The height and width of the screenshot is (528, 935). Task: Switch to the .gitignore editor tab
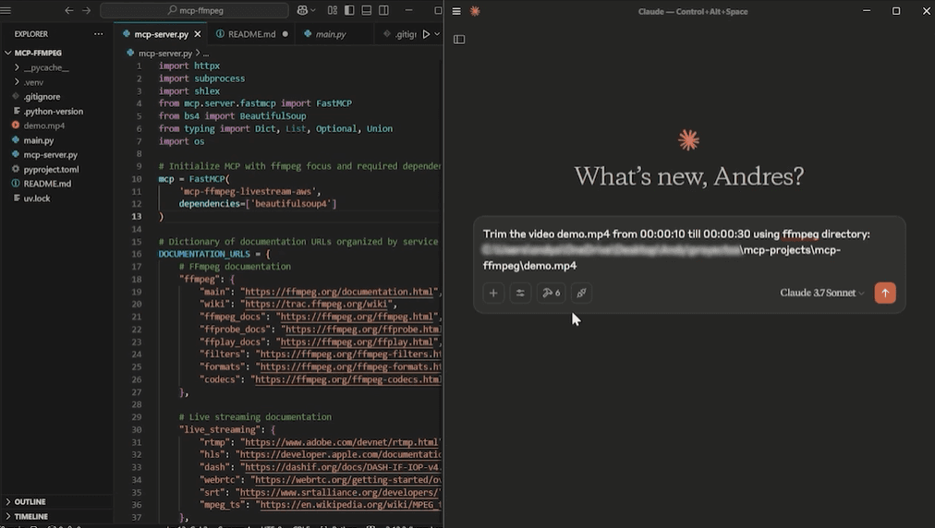(398, 34)
